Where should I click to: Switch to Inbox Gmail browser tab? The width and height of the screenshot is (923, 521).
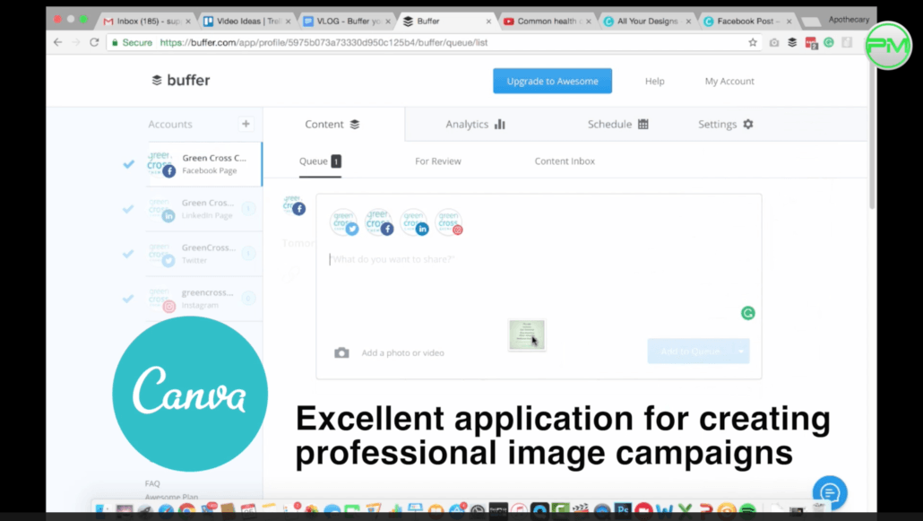tap(147, 22)
